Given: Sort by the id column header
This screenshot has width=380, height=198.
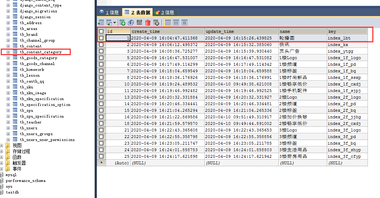Looking at the screenshot, I should (118, 31).
